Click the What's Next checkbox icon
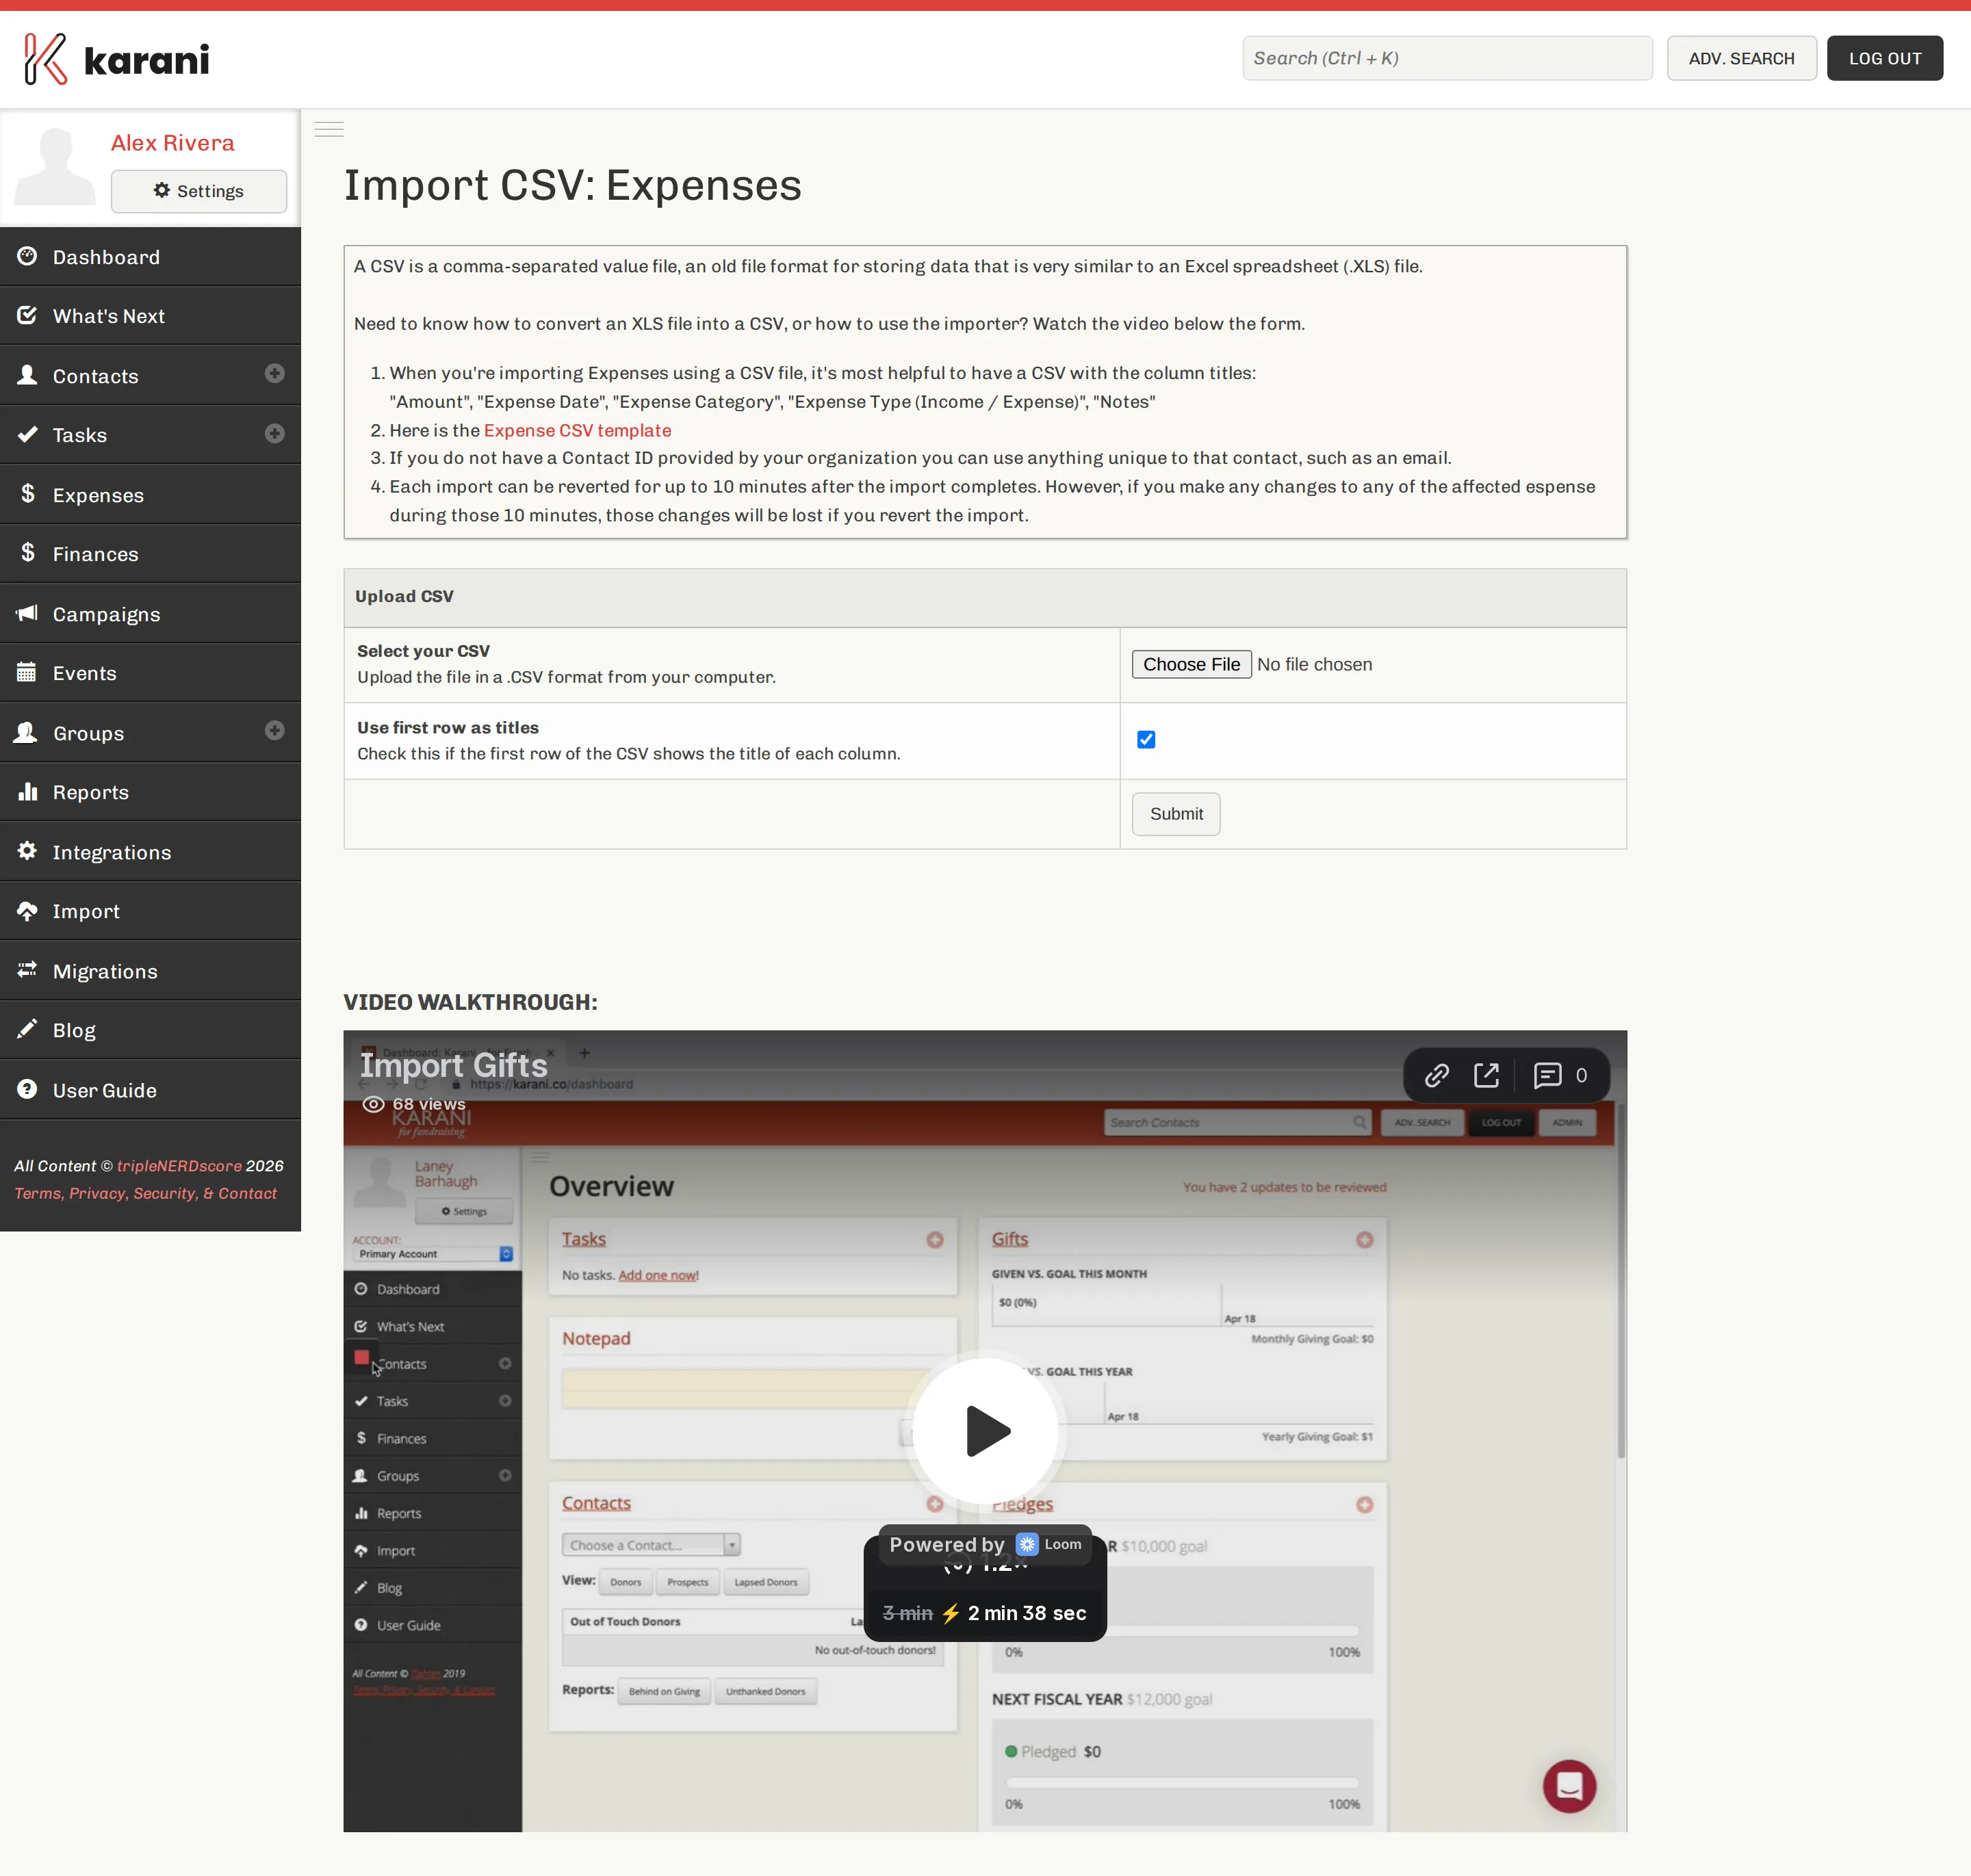The width and height of the screenshot is (1971, 1876). coord(27,315)
